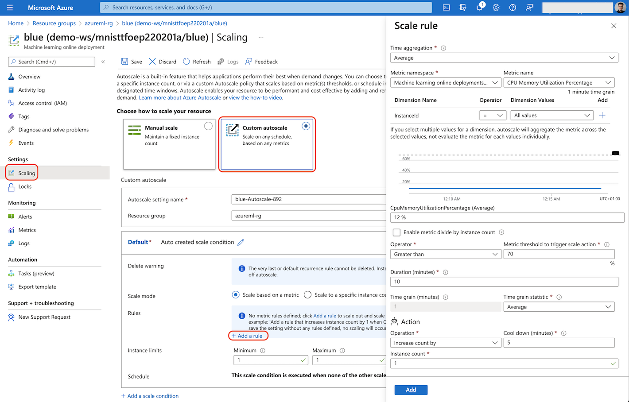Add dimension with the plus icon
The height and width of the screenshot is (402, 629).
tap(602, 116)
